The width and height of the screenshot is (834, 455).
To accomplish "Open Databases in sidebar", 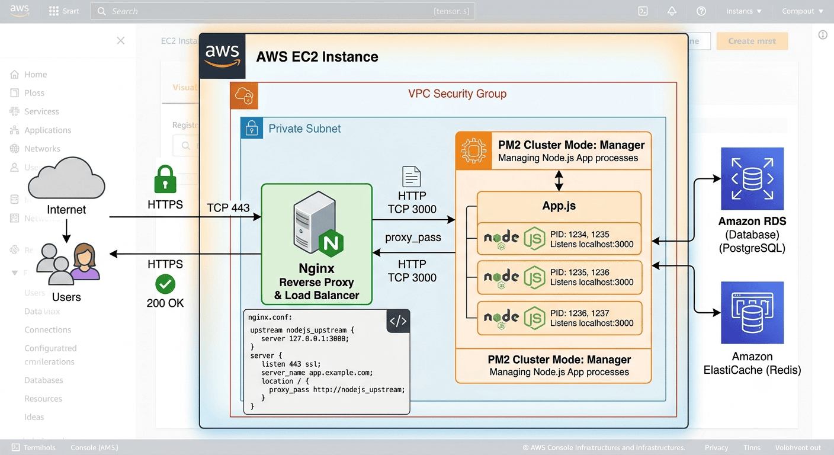I will click(x=43, y=380).
